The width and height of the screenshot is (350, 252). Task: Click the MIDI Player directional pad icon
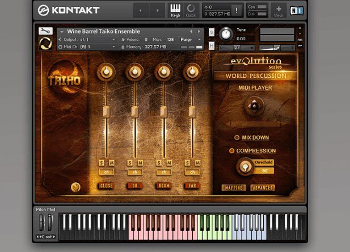254,106
